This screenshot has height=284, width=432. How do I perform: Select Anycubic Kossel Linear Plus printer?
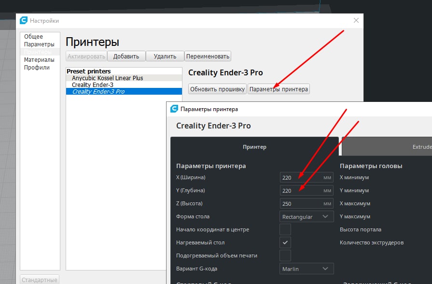124,78
